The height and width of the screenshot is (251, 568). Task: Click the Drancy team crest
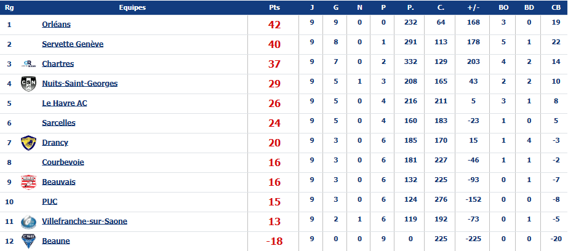(x=29, y=143)
